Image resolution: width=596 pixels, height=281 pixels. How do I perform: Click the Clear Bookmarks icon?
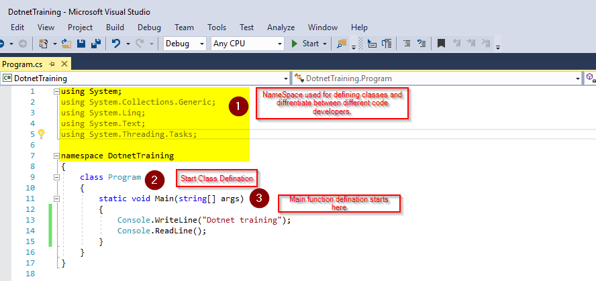click(486, 44)
